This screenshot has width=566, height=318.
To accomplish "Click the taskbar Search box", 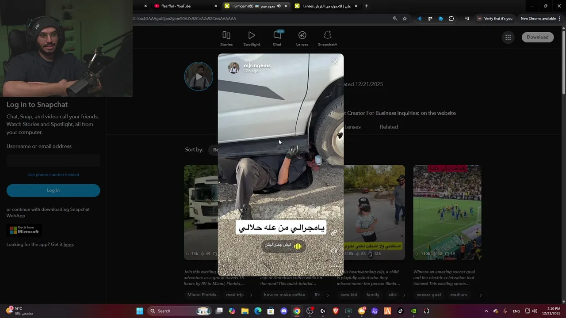I will [180, 311].
